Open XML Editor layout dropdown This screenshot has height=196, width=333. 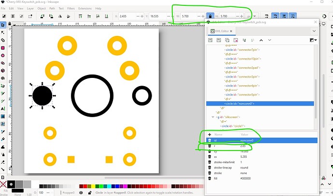point(313,40)
